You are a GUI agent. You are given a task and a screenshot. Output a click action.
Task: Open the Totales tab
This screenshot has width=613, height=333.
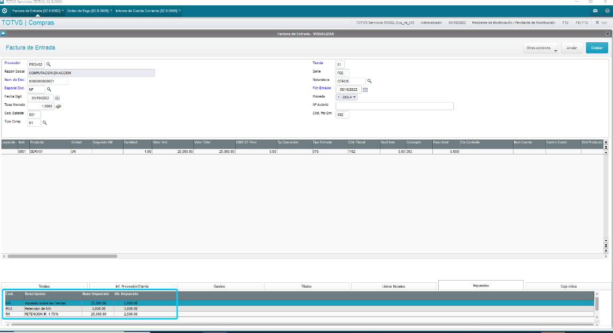tap(44, 286)
